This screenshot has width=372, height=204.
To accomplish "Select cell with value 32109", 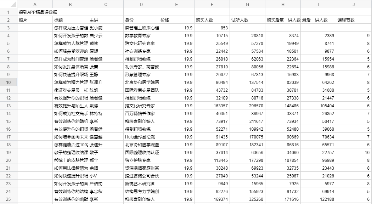I will pos(212,98).
